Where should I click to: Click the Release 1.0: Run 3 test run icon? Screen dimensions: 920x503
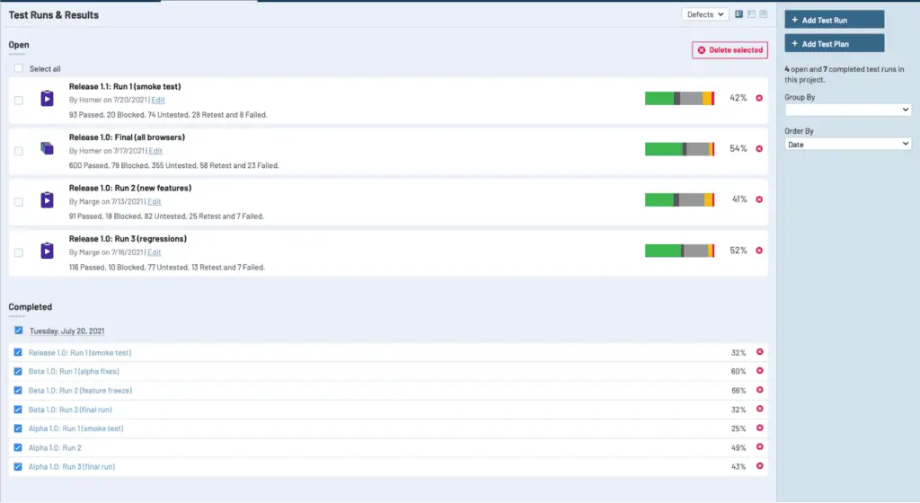(47, 251)
